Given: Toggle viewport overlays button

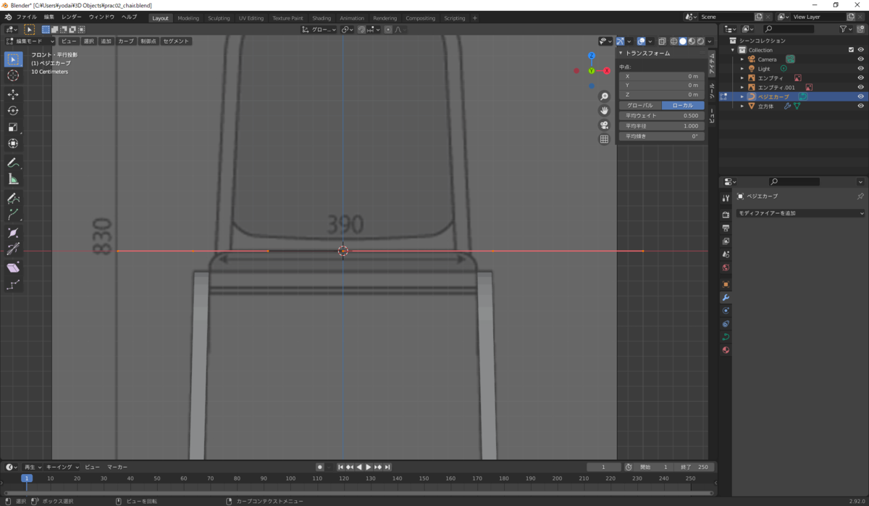Looking at the screenshot, I should (x=642, y=41).
